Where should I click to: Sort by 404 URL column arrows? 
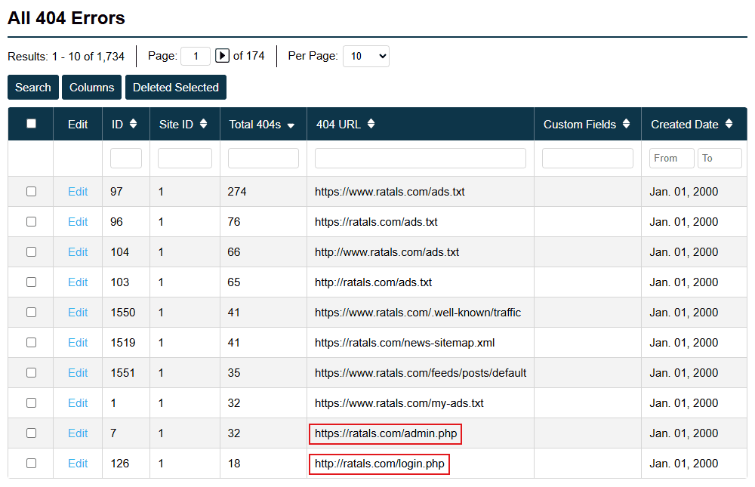tap(371, 124)
